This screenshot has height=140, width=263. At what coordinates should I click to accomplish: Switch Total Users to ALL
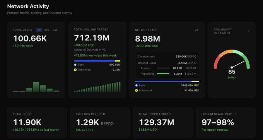coord(55,30)
